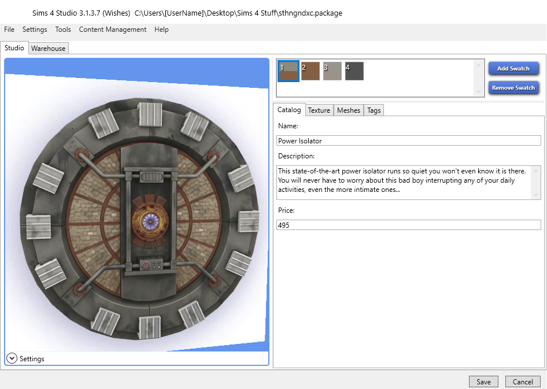
Task: Switch to the Tags tab
Action: tap(374, 110)
